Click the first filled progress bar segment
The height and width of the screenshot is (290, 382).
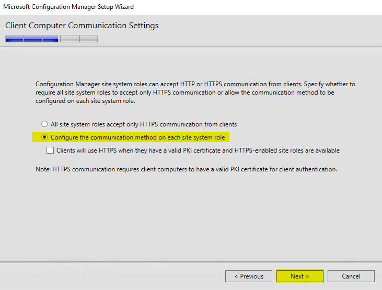(14, 39)
